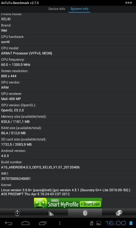Viewport: 136px width, 228px height.
Task: Tap the battery status icon
Action: (131, 223)
